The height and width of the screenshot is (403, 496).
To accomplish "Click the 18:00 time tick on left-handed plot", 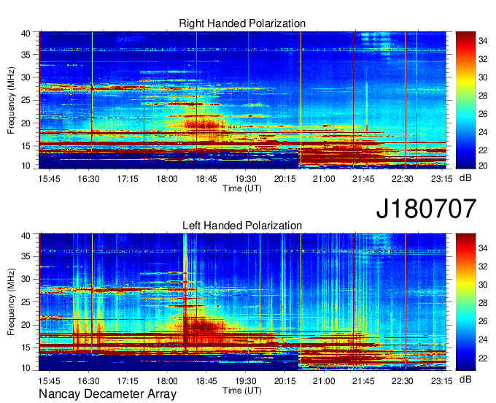I will pos(167,381).
